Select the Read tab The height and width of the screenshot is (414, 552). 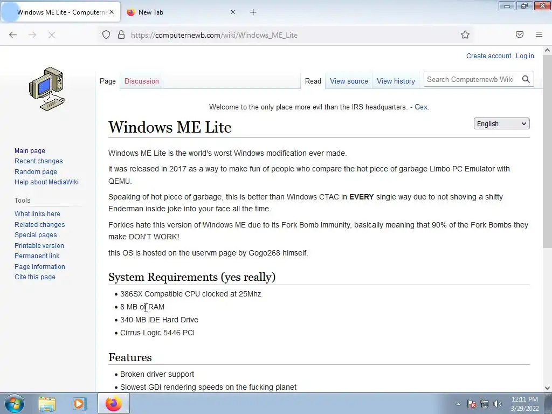coord(313,81)
